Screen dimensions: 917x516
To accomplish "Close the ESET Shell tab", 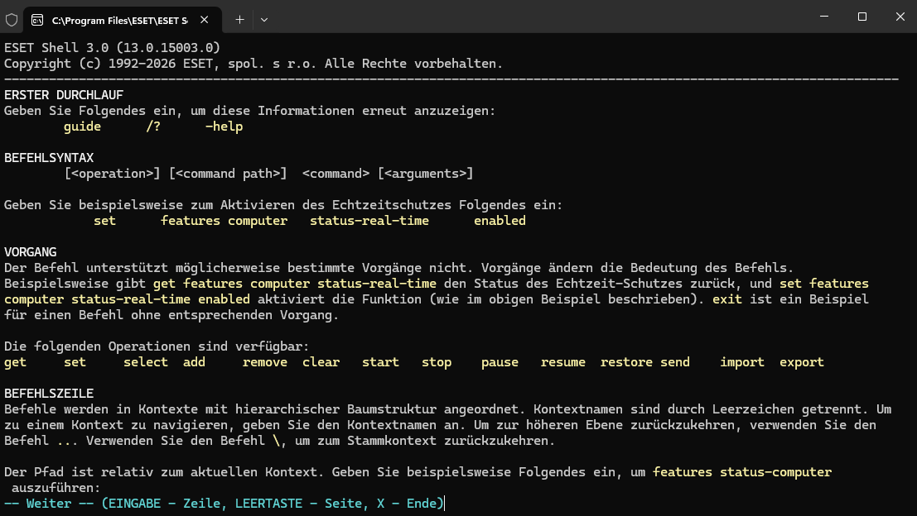I will [204, 20].
